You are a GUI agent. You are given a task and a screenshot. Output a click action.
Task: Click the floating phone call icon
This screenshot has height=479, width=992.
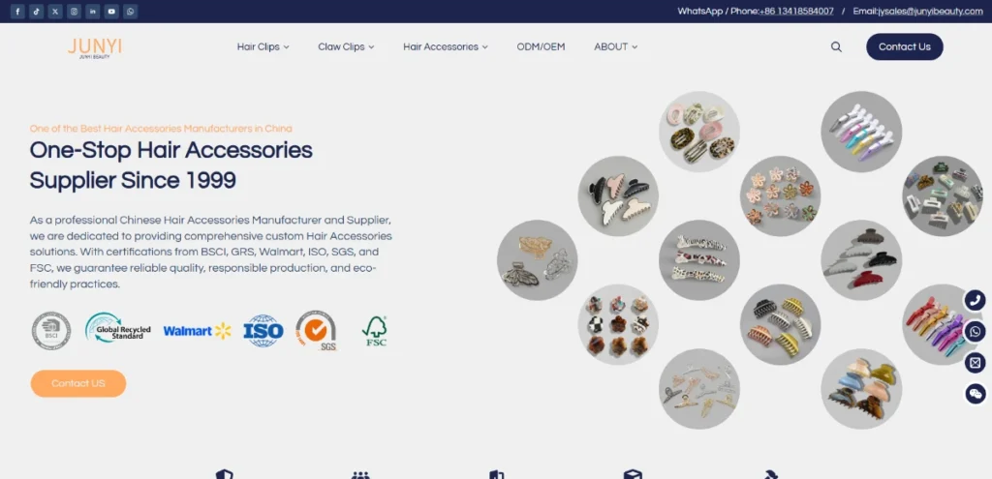976,300
